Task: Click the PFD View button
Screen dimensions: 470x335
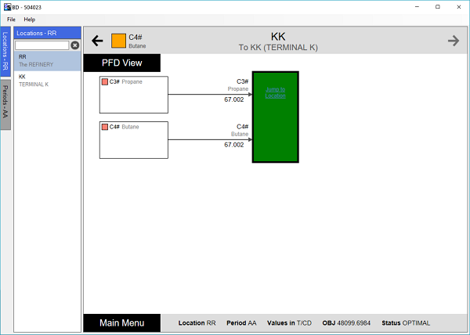Action: (121, 63)
